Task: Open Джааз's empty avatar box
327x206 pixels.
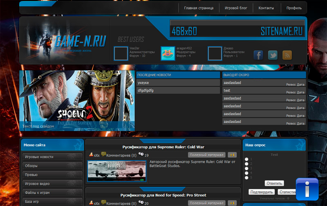Action: (215, 54)
